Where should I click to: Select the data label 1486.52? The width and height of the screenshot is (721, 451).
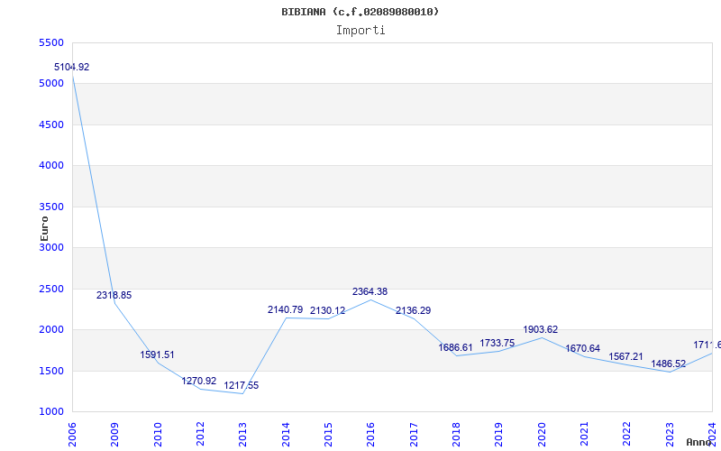pyautogui.click(x=669, y=364)
